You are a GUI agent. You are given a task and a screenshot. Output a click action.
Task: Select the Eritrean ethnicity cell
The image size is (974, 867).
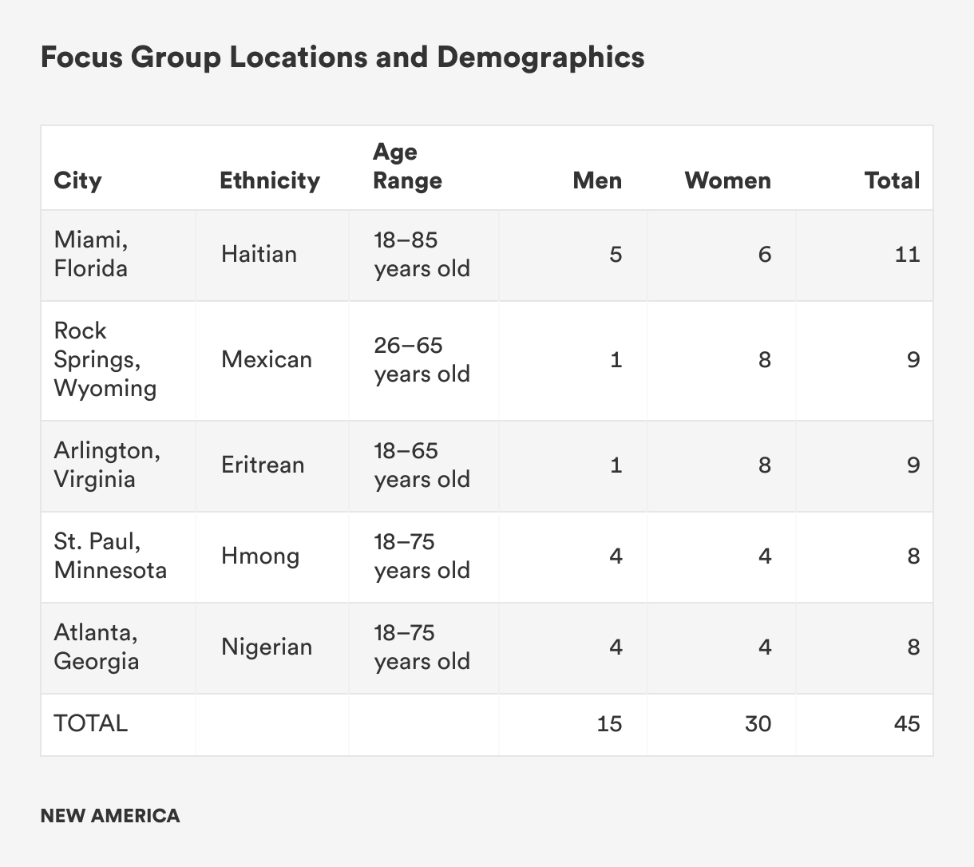pos(263,465)
